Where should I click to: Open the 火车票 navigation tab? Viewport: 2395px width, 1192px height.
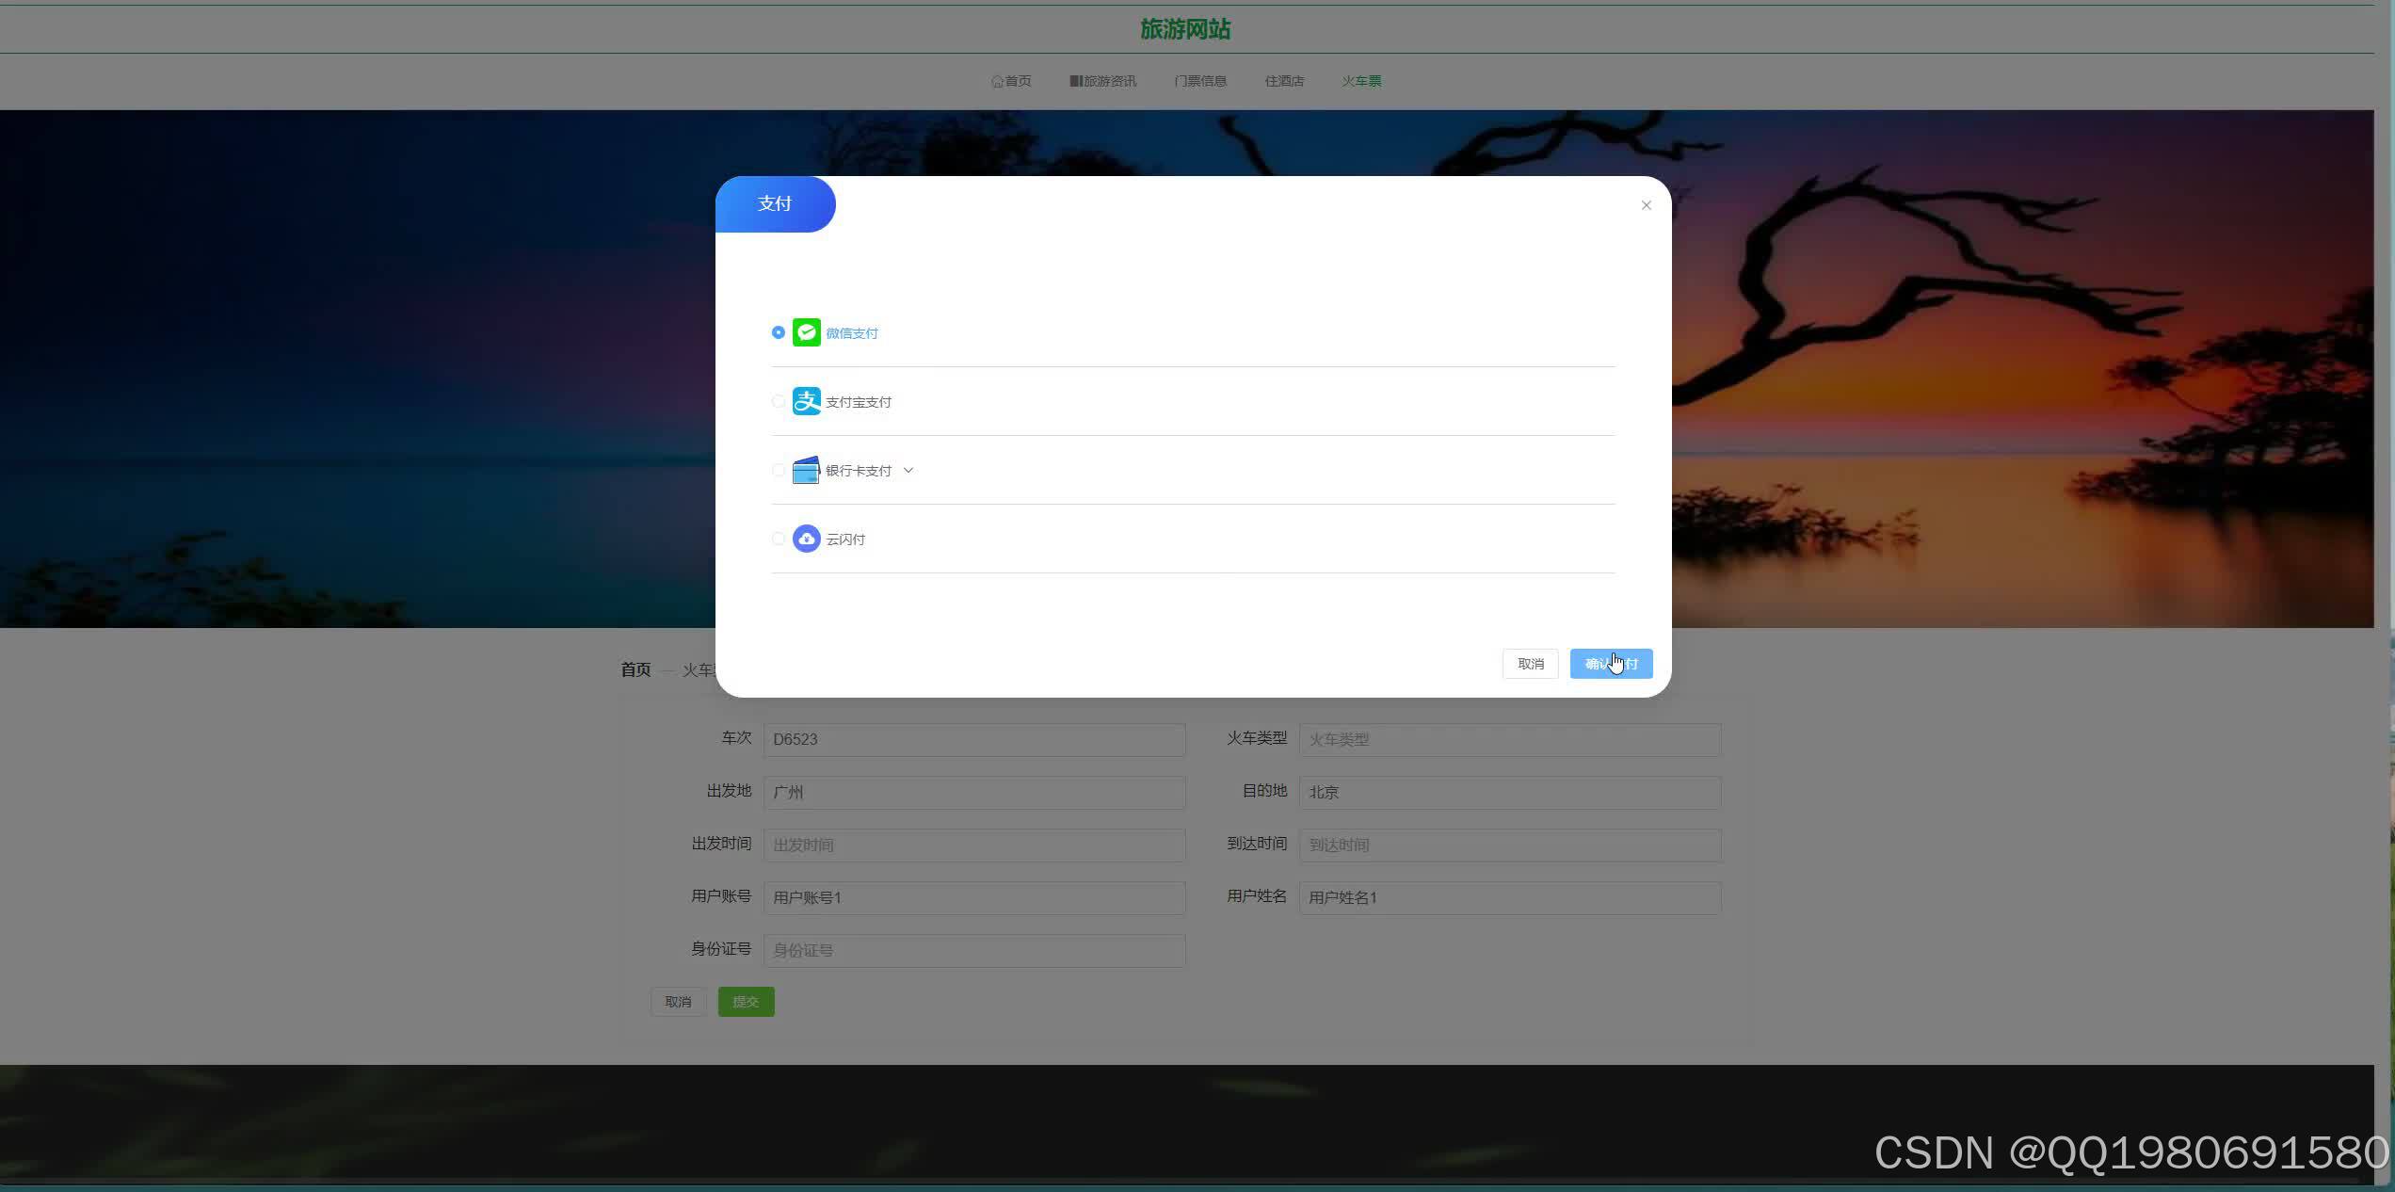point(1361,81)
